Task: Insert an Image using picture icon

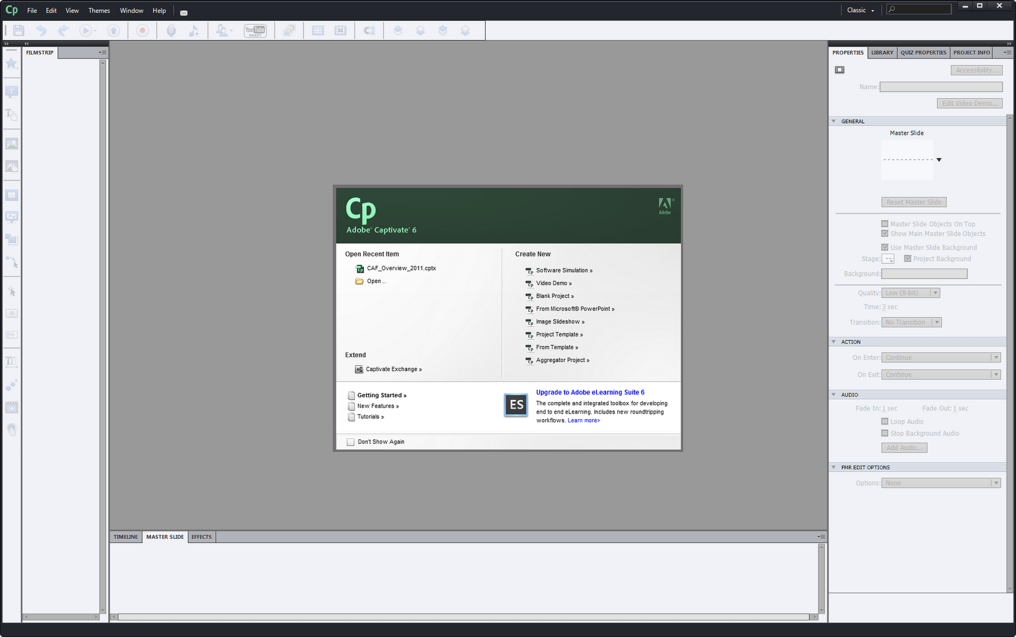Action: 11,144
